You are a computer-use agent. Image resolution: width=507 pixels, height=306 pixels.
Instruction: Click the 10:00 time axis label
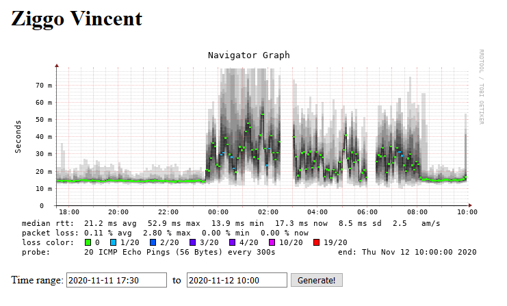[467, 212]
